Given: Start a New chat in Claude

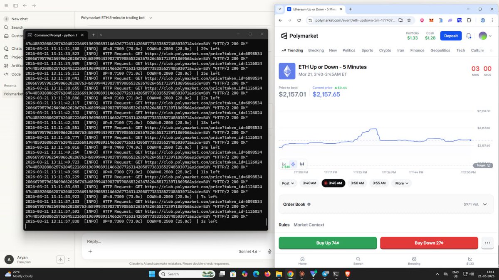Looking at the screenshot, I should (16, 19).
